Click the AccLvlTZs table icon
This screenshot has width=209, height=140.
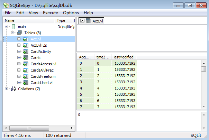26,45
